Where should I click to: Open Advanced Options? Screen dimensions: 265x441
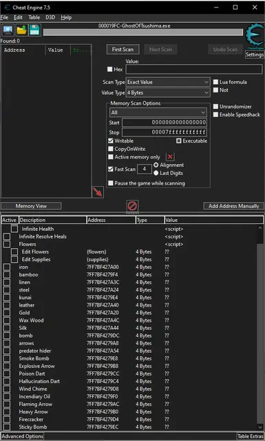point(23,436)
